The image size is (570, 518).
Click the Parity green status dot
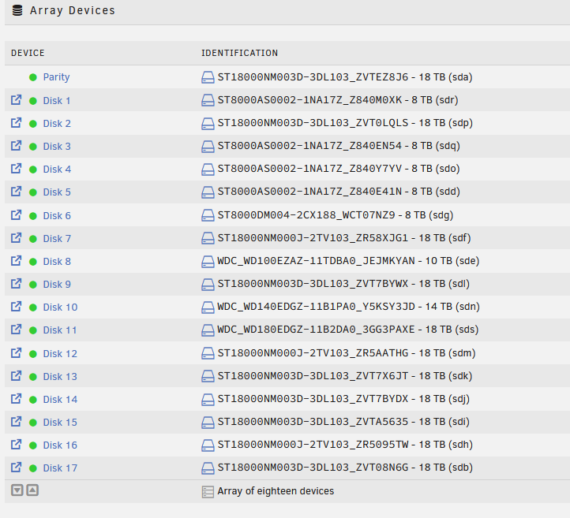(33, 77)
